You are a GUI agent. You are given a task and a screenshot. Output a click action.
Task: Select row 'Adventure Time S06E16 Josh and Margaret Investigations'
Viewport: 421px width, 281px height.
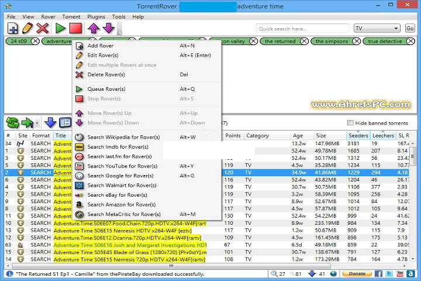(207, 245)
